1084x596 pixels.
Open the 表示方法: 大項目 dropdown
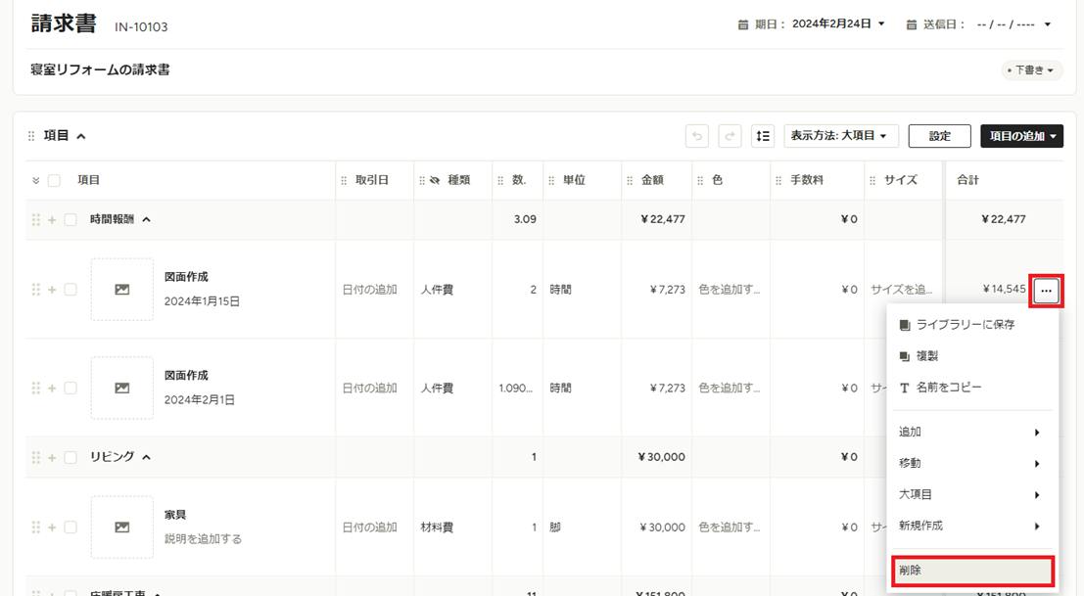tap(840, 136)
